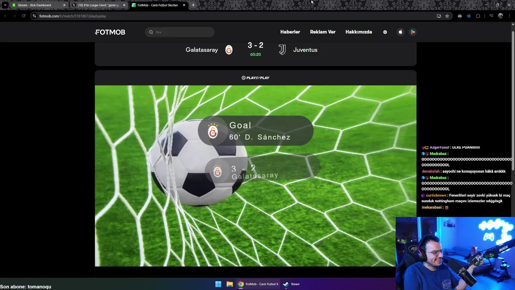The width and height of the screenshot is (515, 290).
Task: Open the Google Play store icon
Action: point(412,32)
